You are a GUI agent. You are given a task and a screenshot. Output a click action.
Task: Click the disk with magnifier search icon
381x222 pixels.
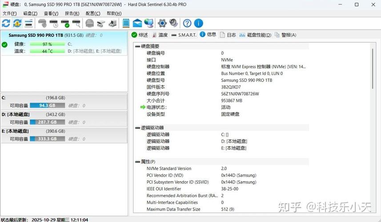click(76, 23)
